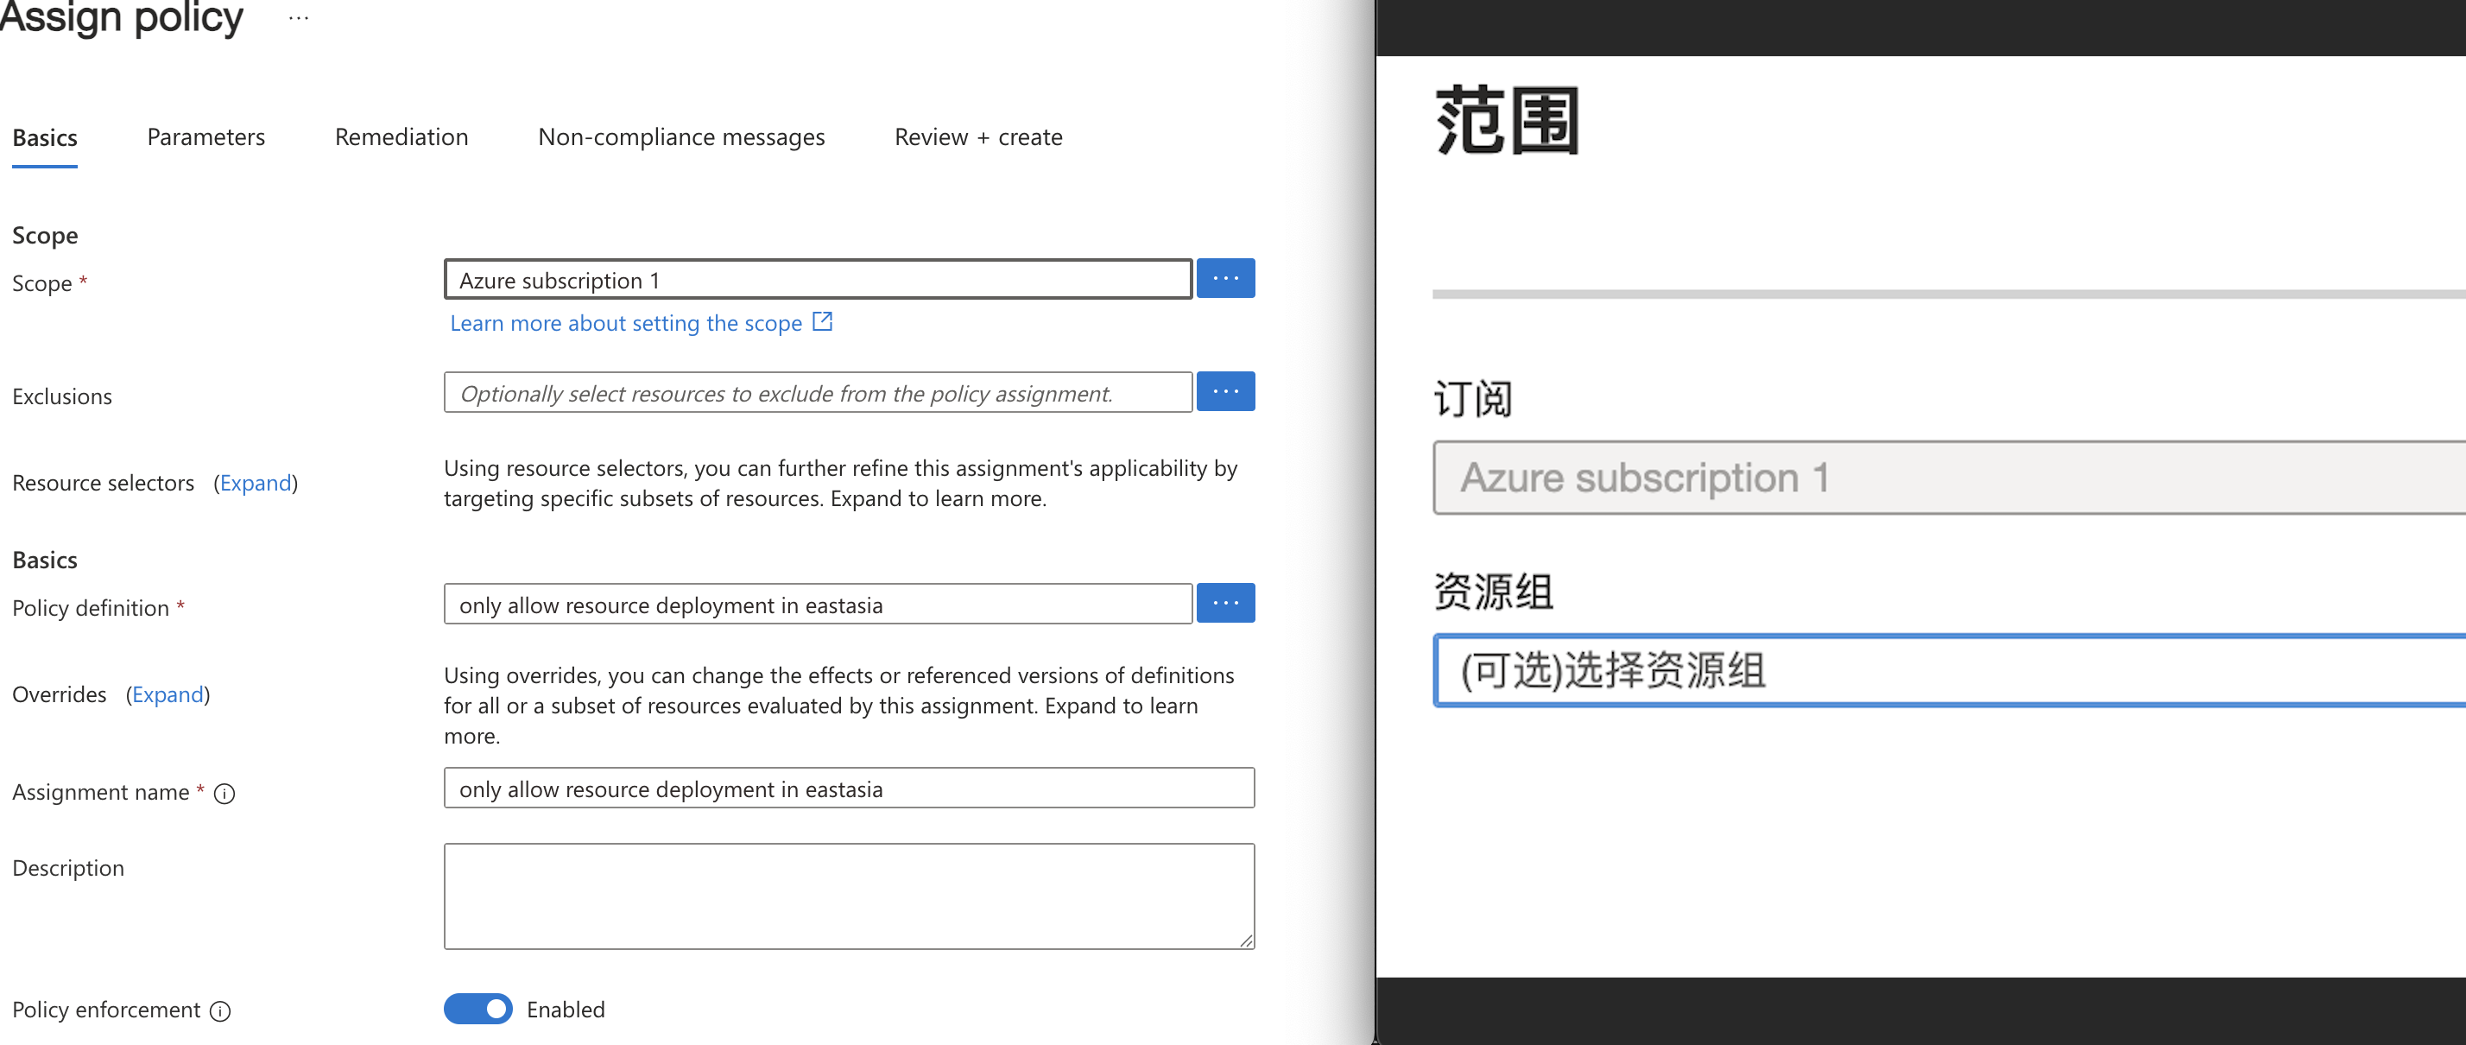Open the 资源组 resource group dropdown
Image resolution: width=2466 pixels, height=1045 pixels.
1944,669
